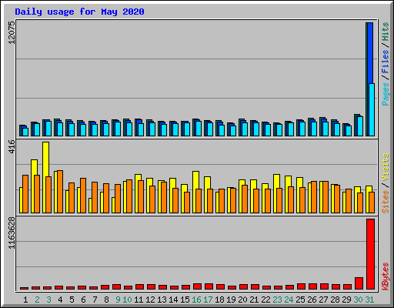Click the yellow visits bar for day 9
This screenshot has height=308, width=394.
click(113, 205)
